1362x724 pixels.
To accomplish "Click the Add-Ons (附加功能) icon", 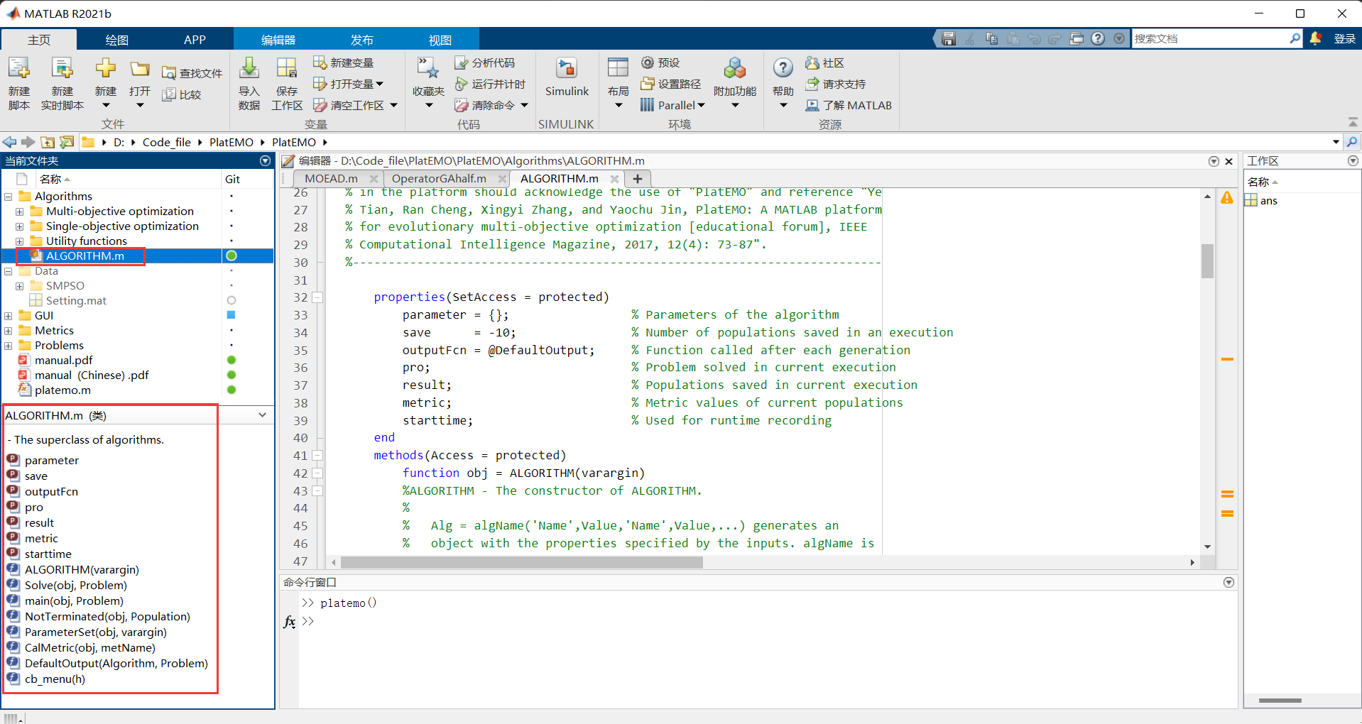I will (735, 68).
